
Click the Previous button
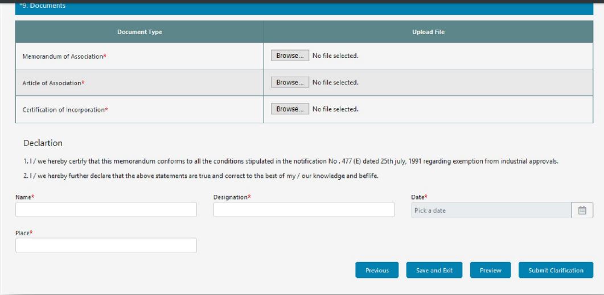pyautogui.click(x=377, y=271)
